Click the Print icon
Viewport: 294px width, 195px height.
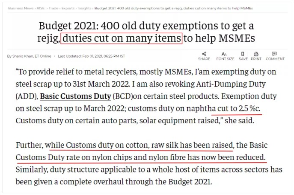coord(256,54)
